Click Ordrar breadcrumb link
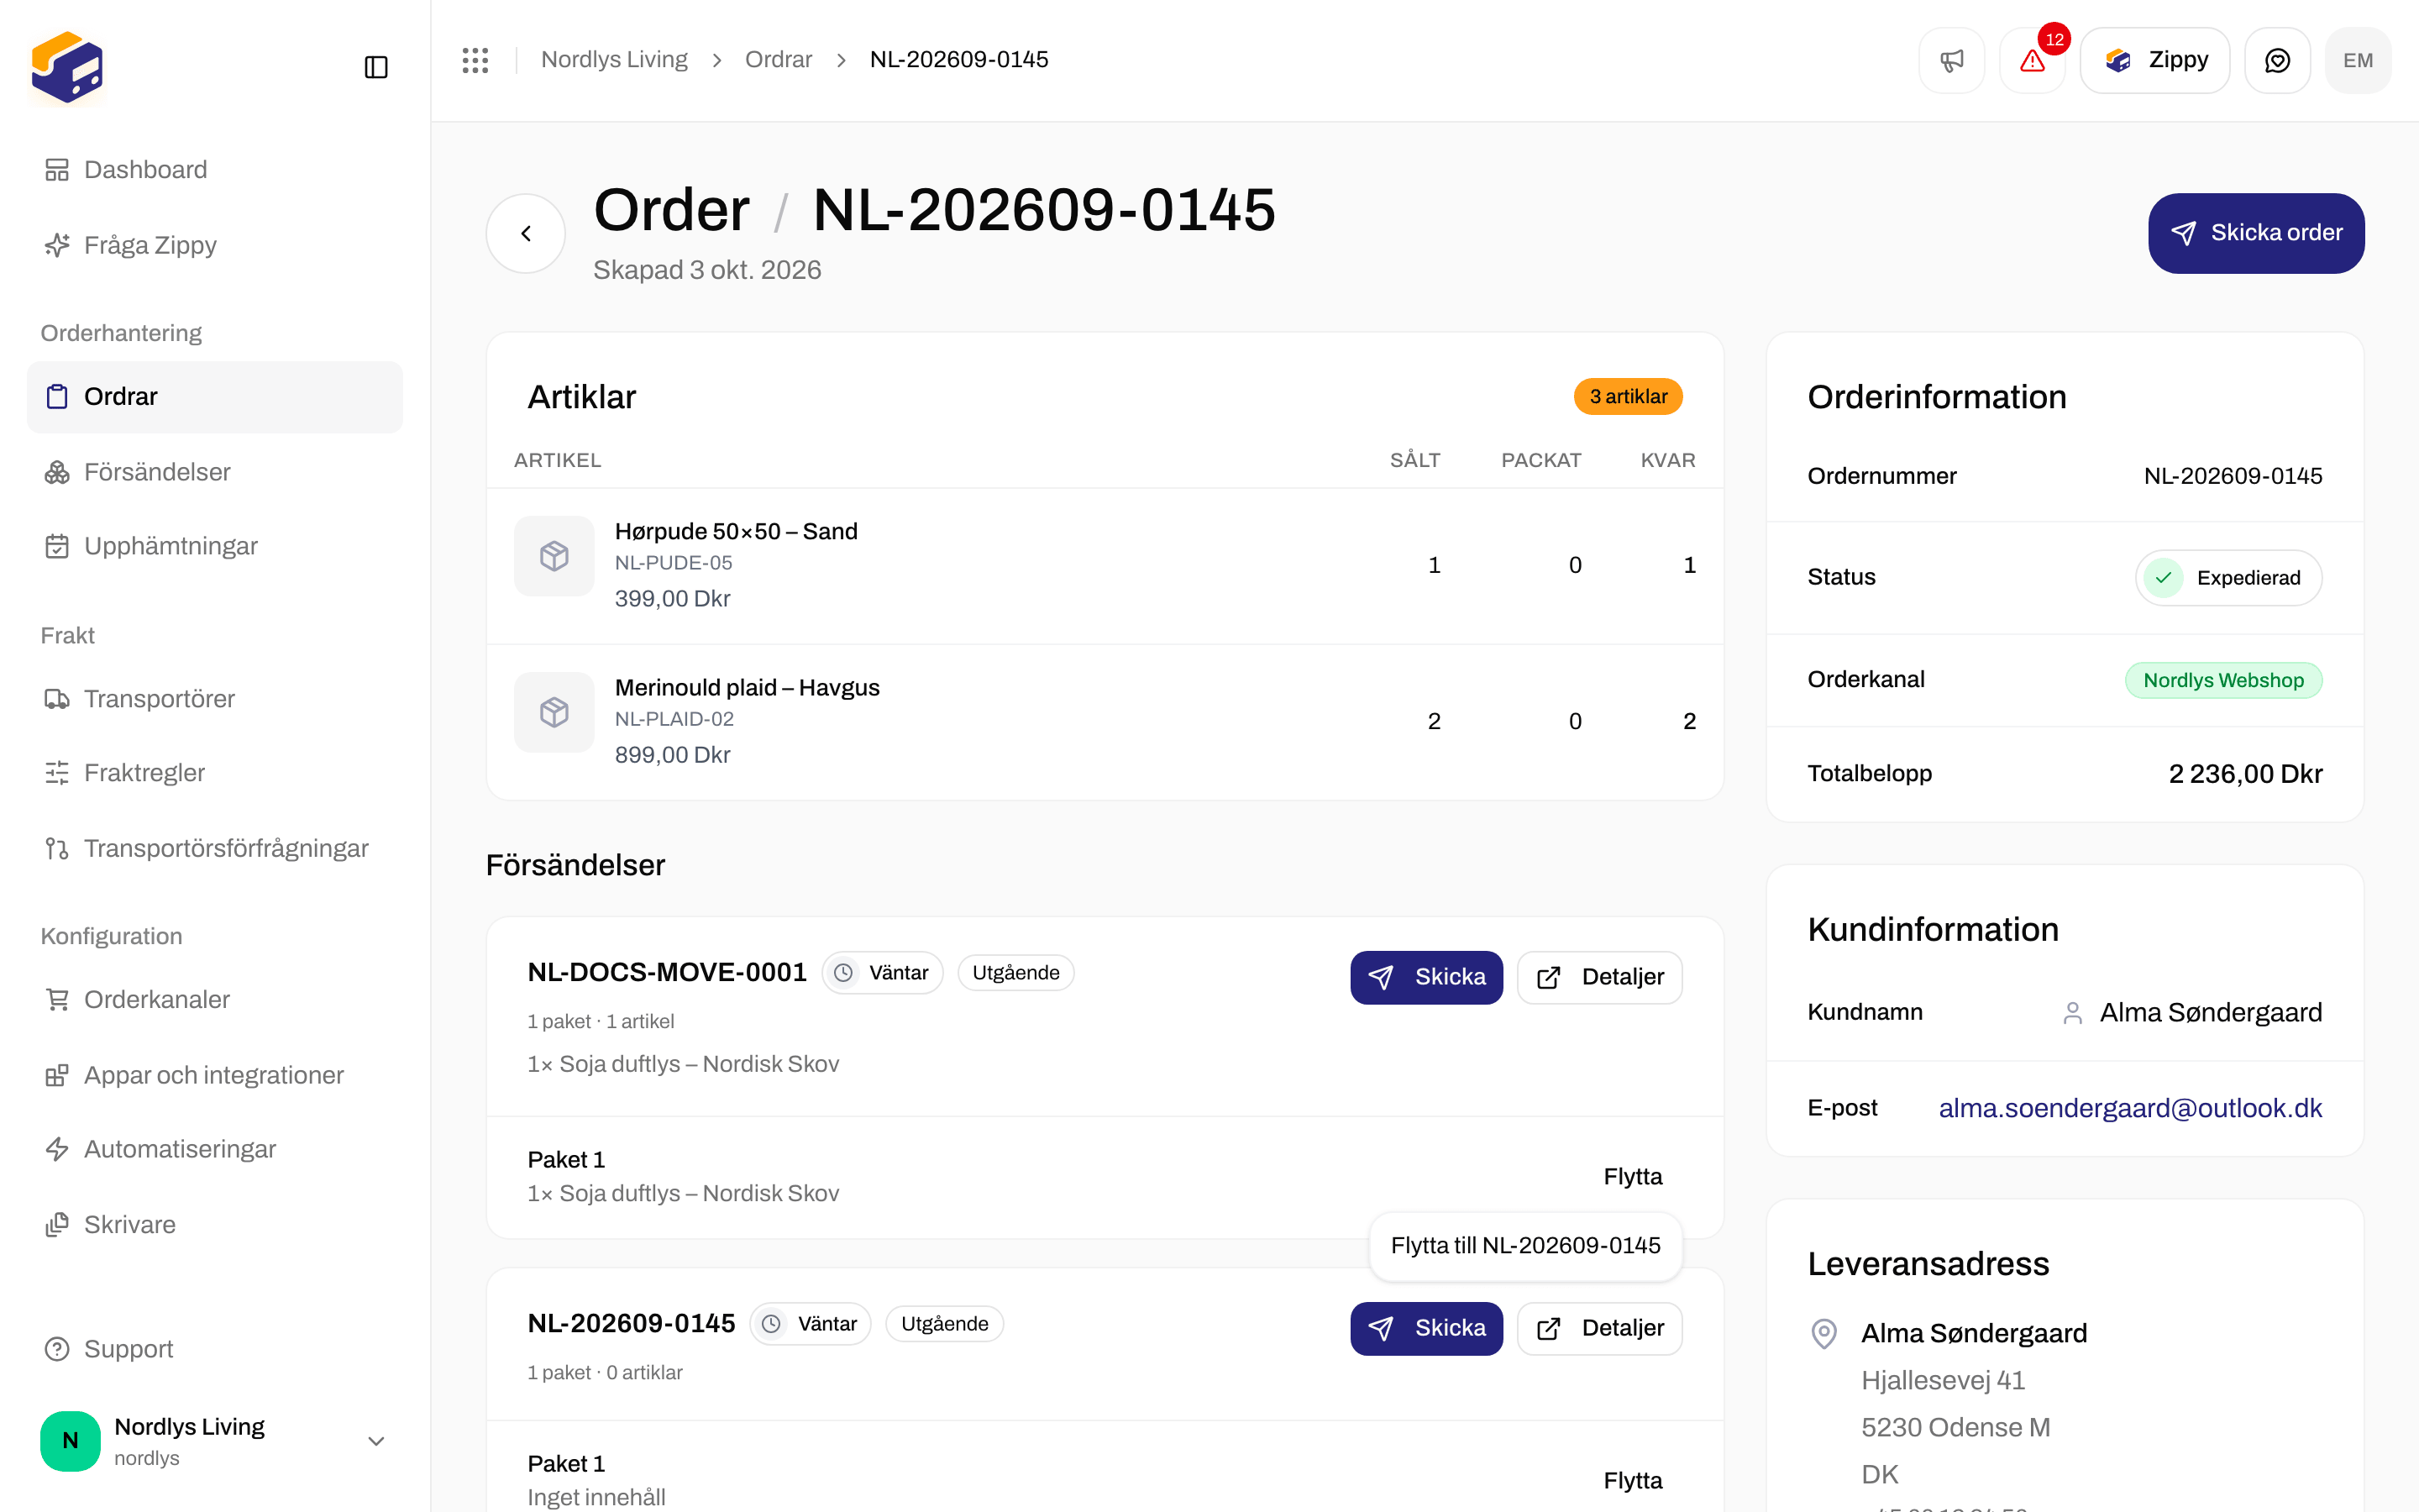The width and height of the screenshot is (2419, 1512). [779, 60]
